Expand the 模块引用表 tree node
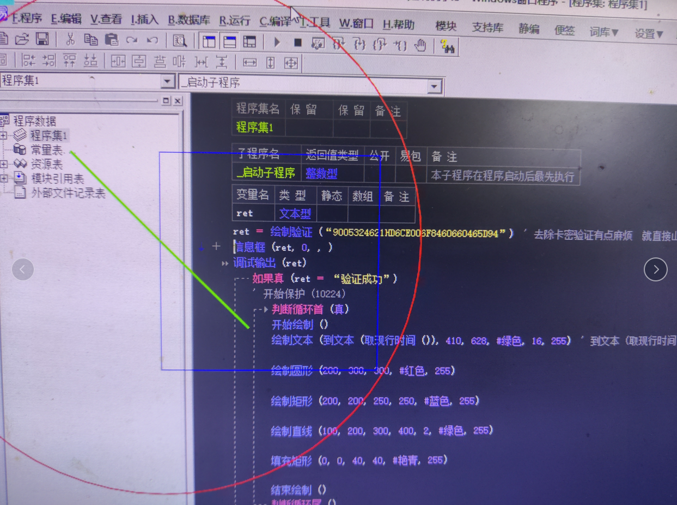 4,178
